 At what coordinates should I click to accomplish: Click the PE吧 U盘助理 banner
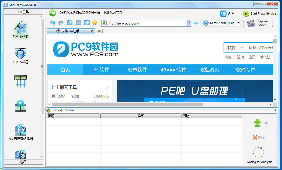tap(194, 91)
